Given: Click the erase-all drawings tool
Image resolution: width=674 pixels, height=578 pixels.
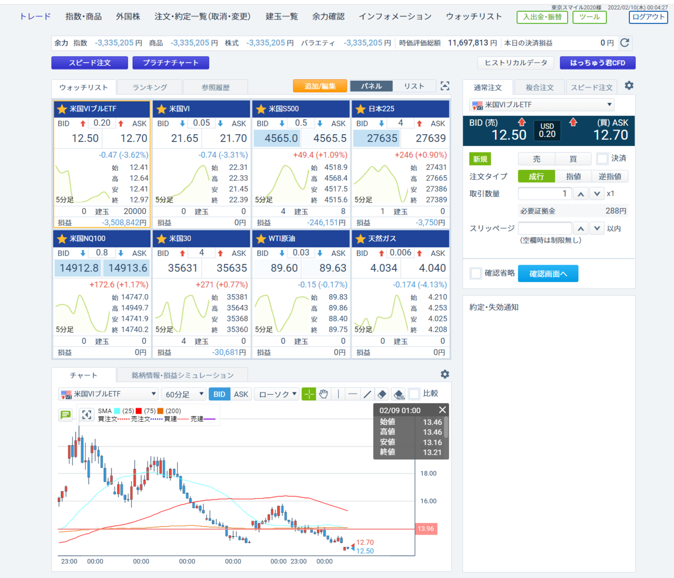Looking at the screenshot, I should click(x=399, y=394).
